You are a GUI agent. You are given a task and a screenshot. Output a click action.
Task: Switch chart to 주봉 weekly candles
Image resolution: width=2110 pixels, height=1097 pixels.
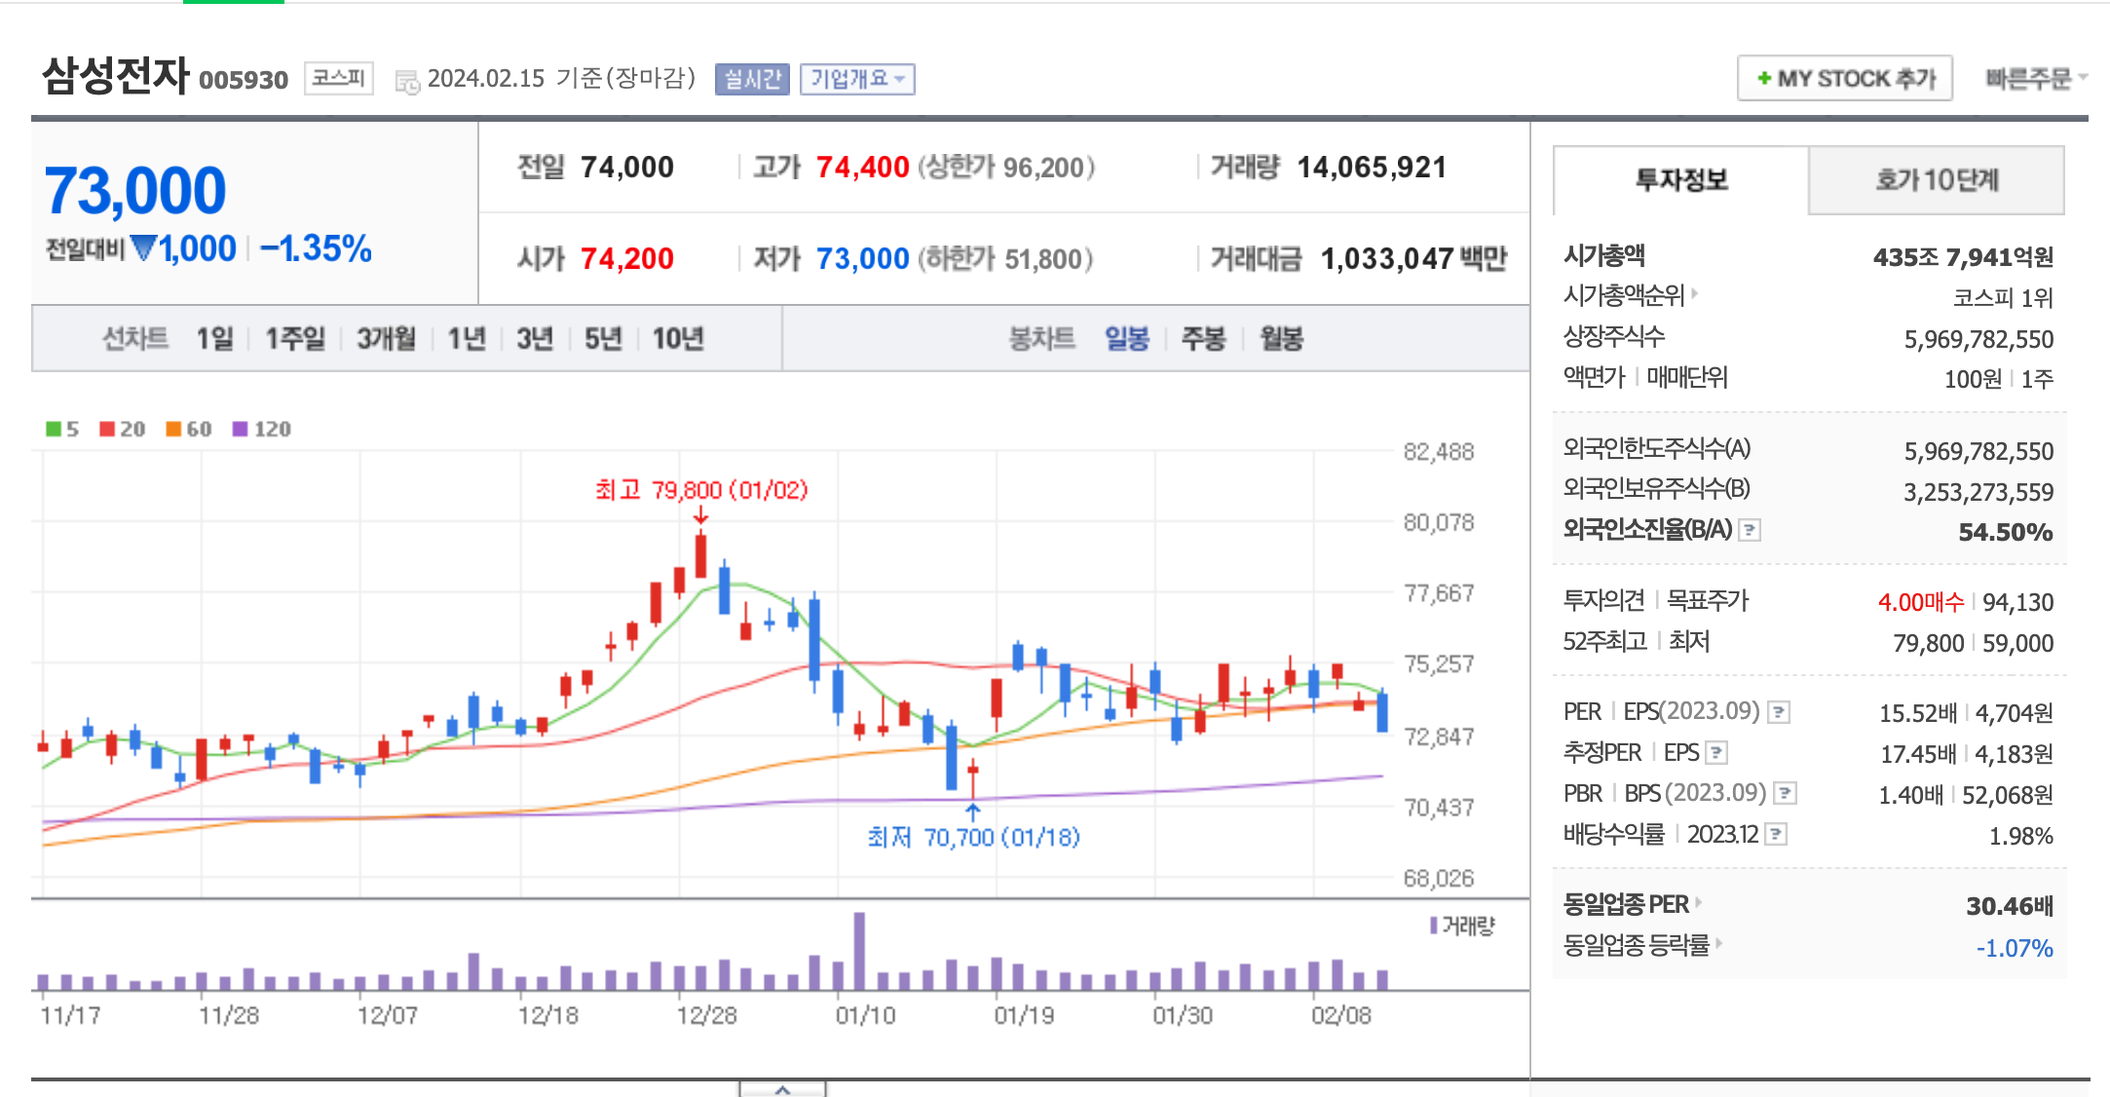coord(1203,339)
